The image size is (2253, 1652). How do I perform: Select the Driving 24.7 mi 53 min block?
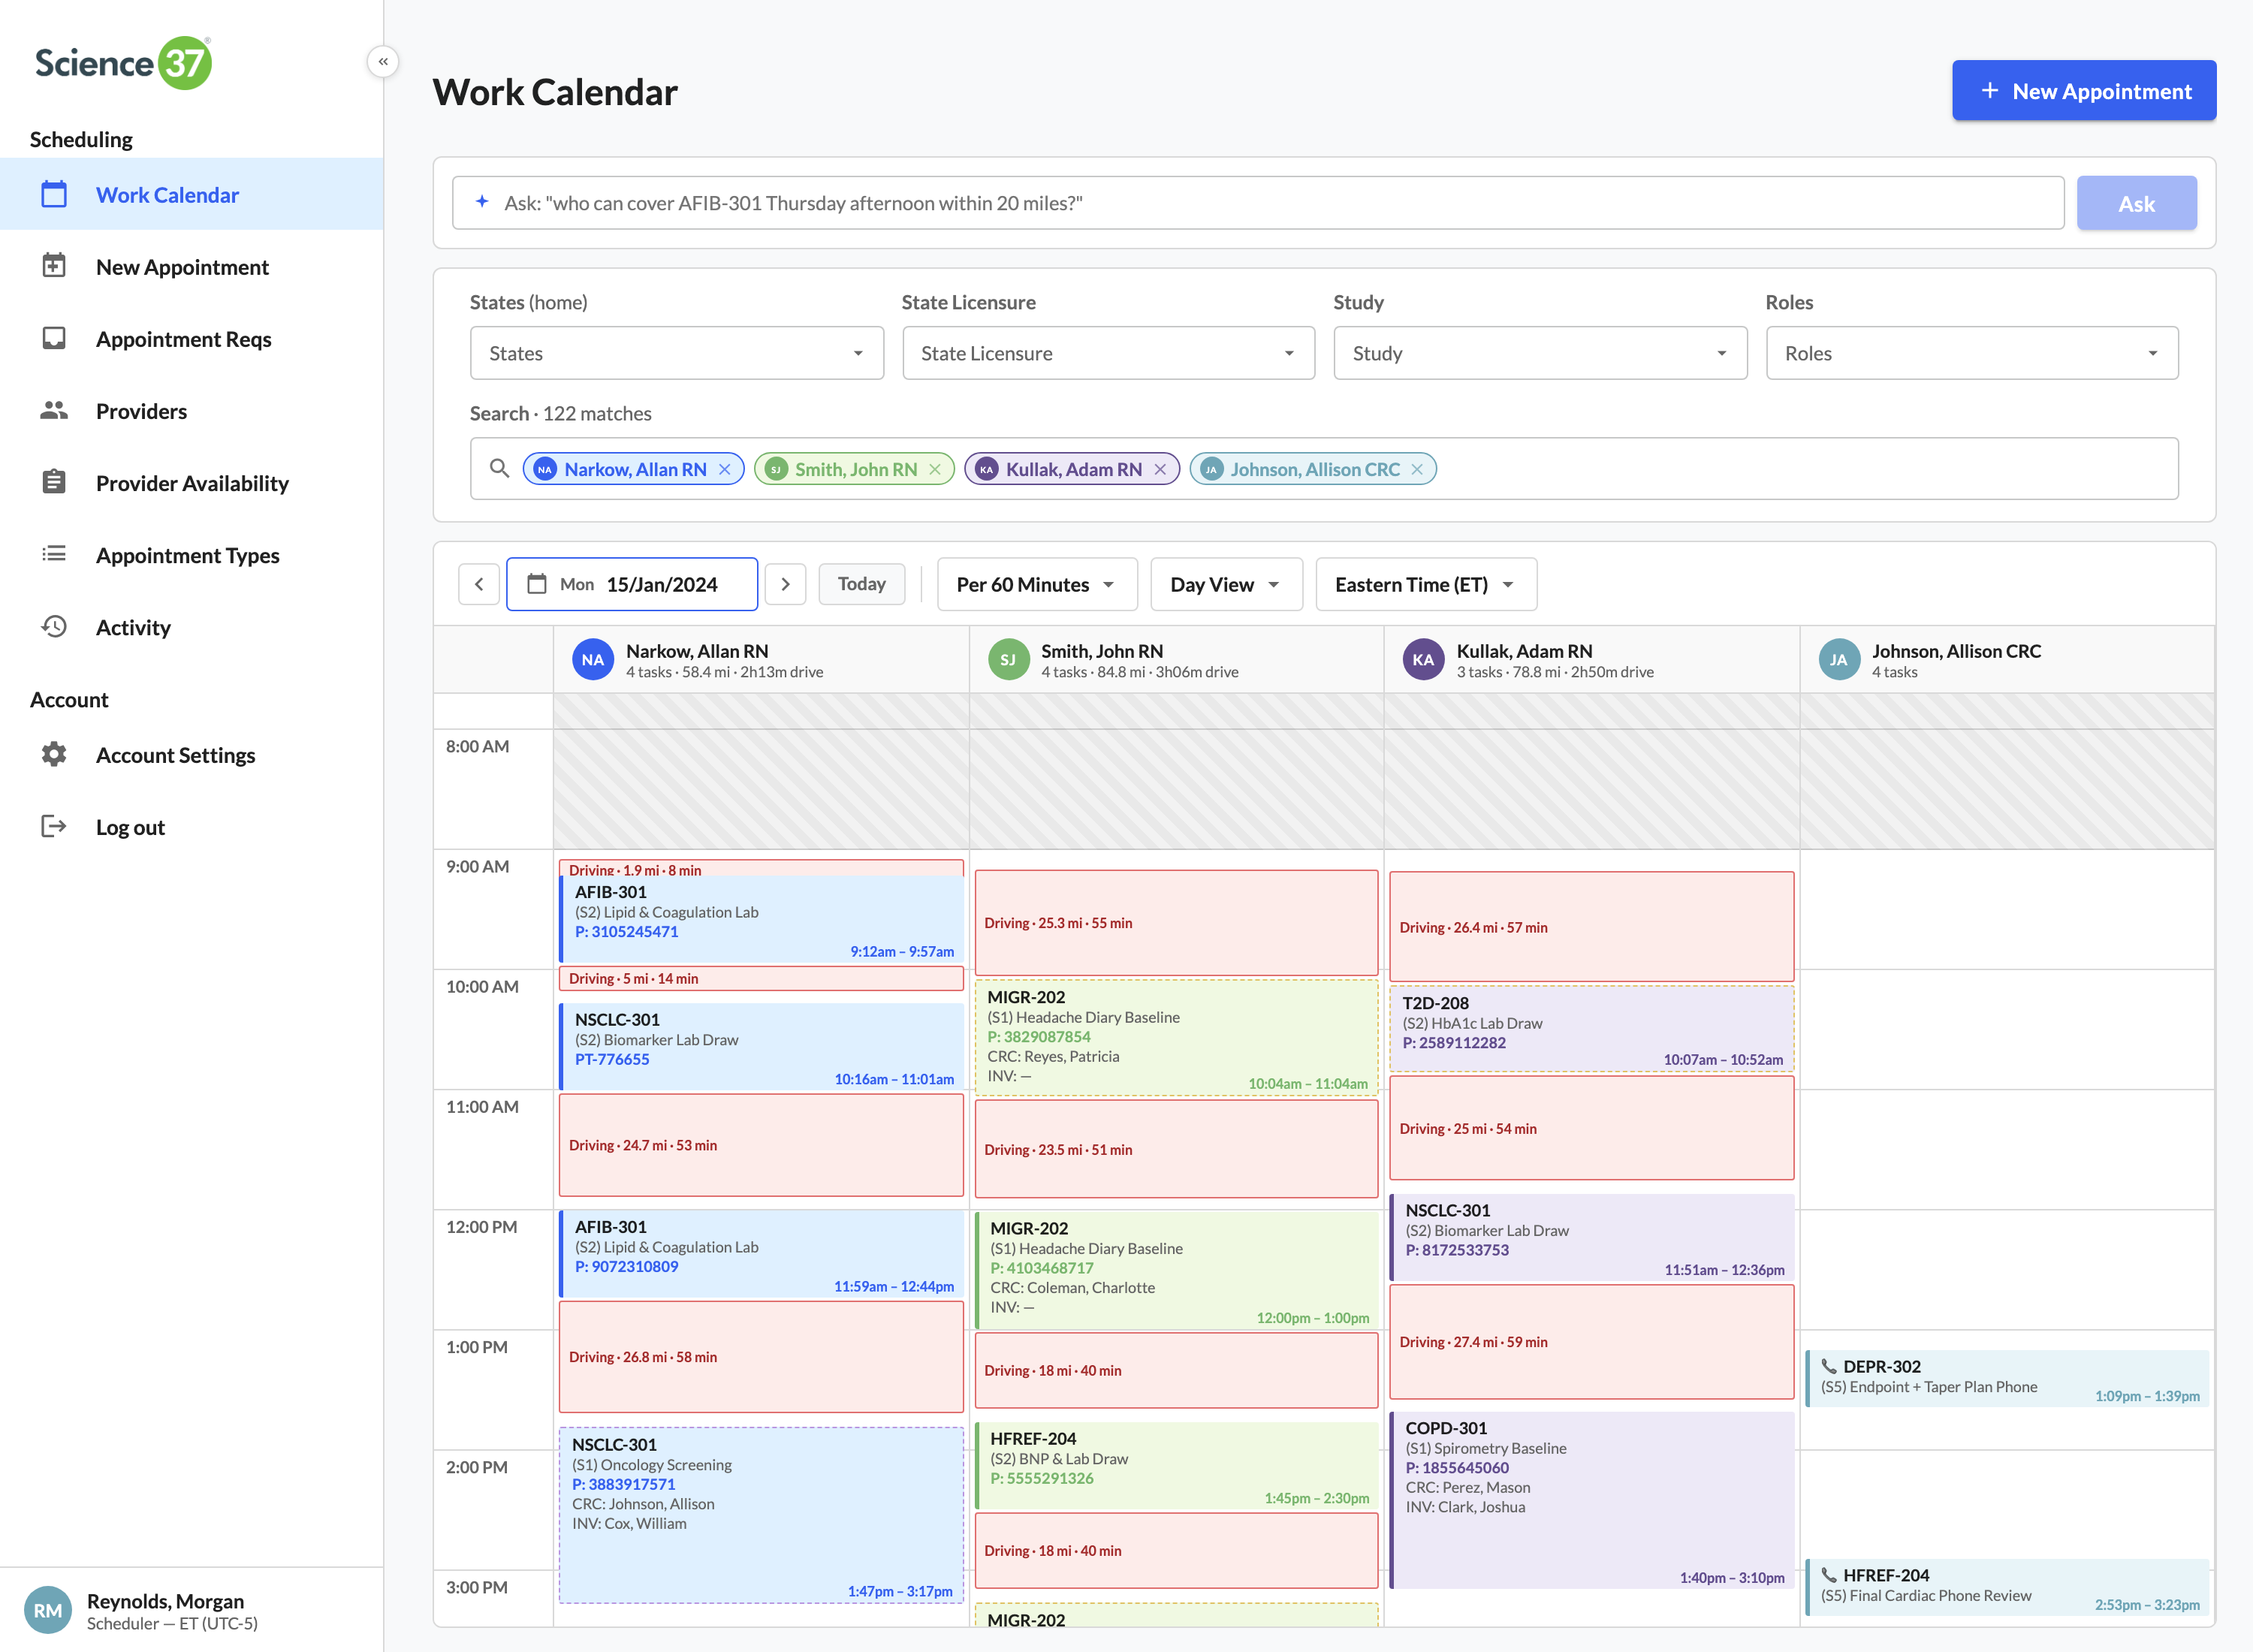coord(761,1145)
